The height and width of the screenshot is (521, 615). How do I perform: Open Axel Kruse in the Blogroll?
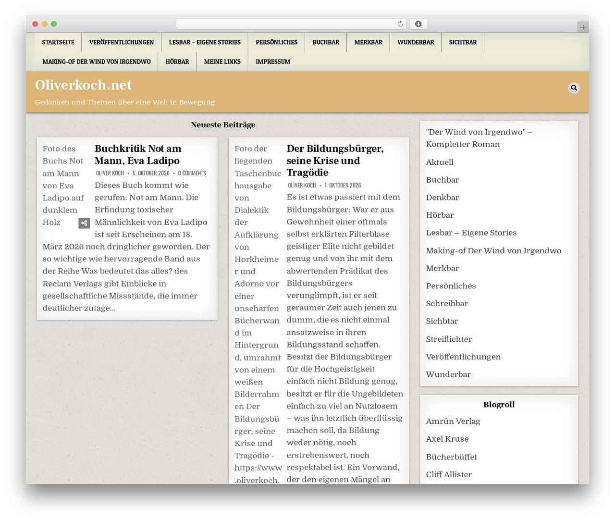pos(447,439)
